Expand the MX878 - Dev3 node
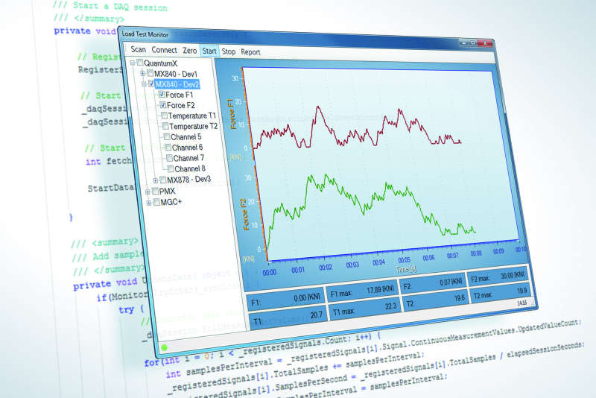 tap(156, 180)
